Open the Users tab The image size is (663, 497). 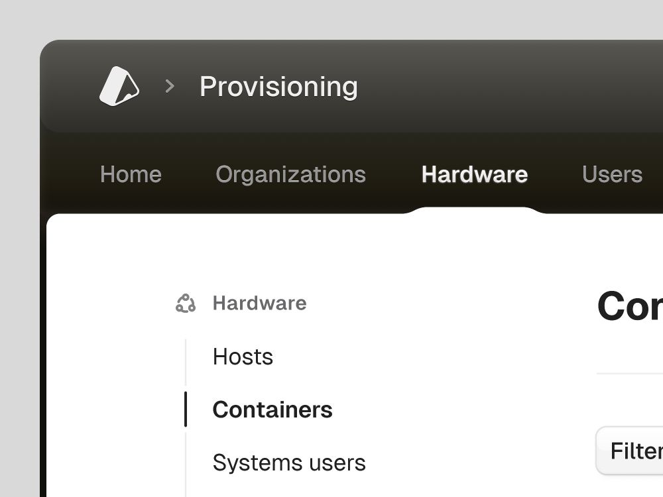tap(612, 174)
